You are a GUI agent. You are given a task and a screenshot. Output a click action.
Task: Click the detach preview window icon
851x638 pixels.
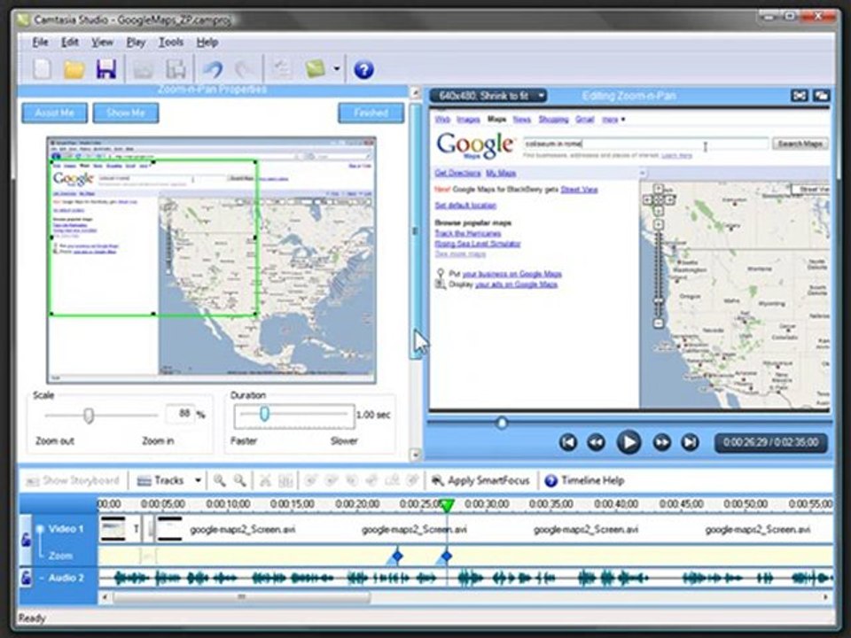tap(821, 96)
